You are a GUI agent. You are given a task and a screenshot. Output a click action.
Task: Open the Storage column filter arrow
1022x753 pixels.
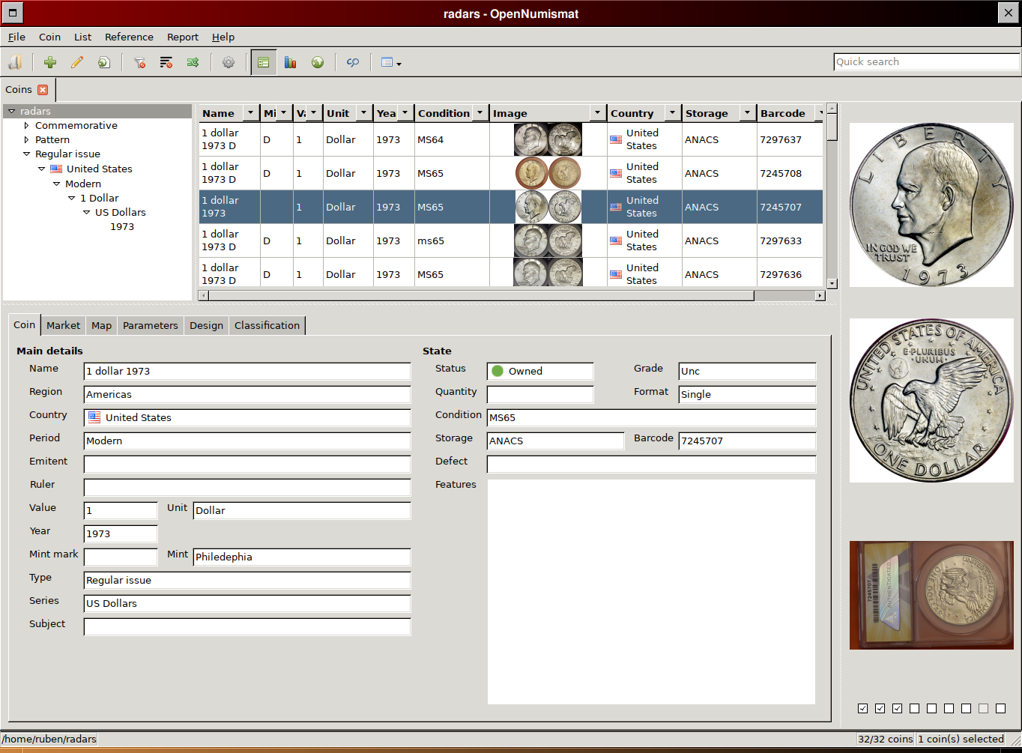747,113
